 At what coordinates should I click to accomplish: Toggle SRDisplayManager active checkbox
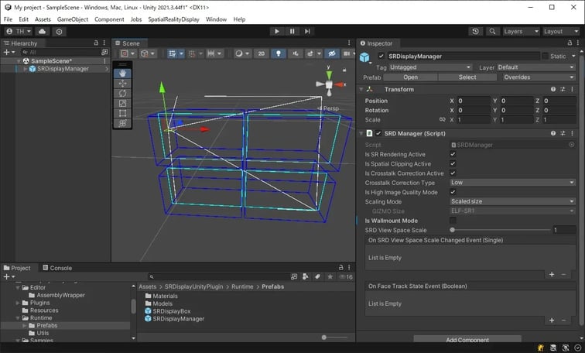point(381,57)
